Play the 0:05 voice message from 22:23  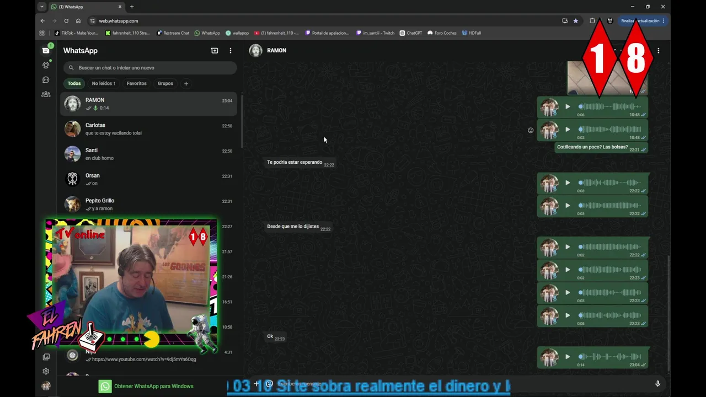tap(568, 315)
